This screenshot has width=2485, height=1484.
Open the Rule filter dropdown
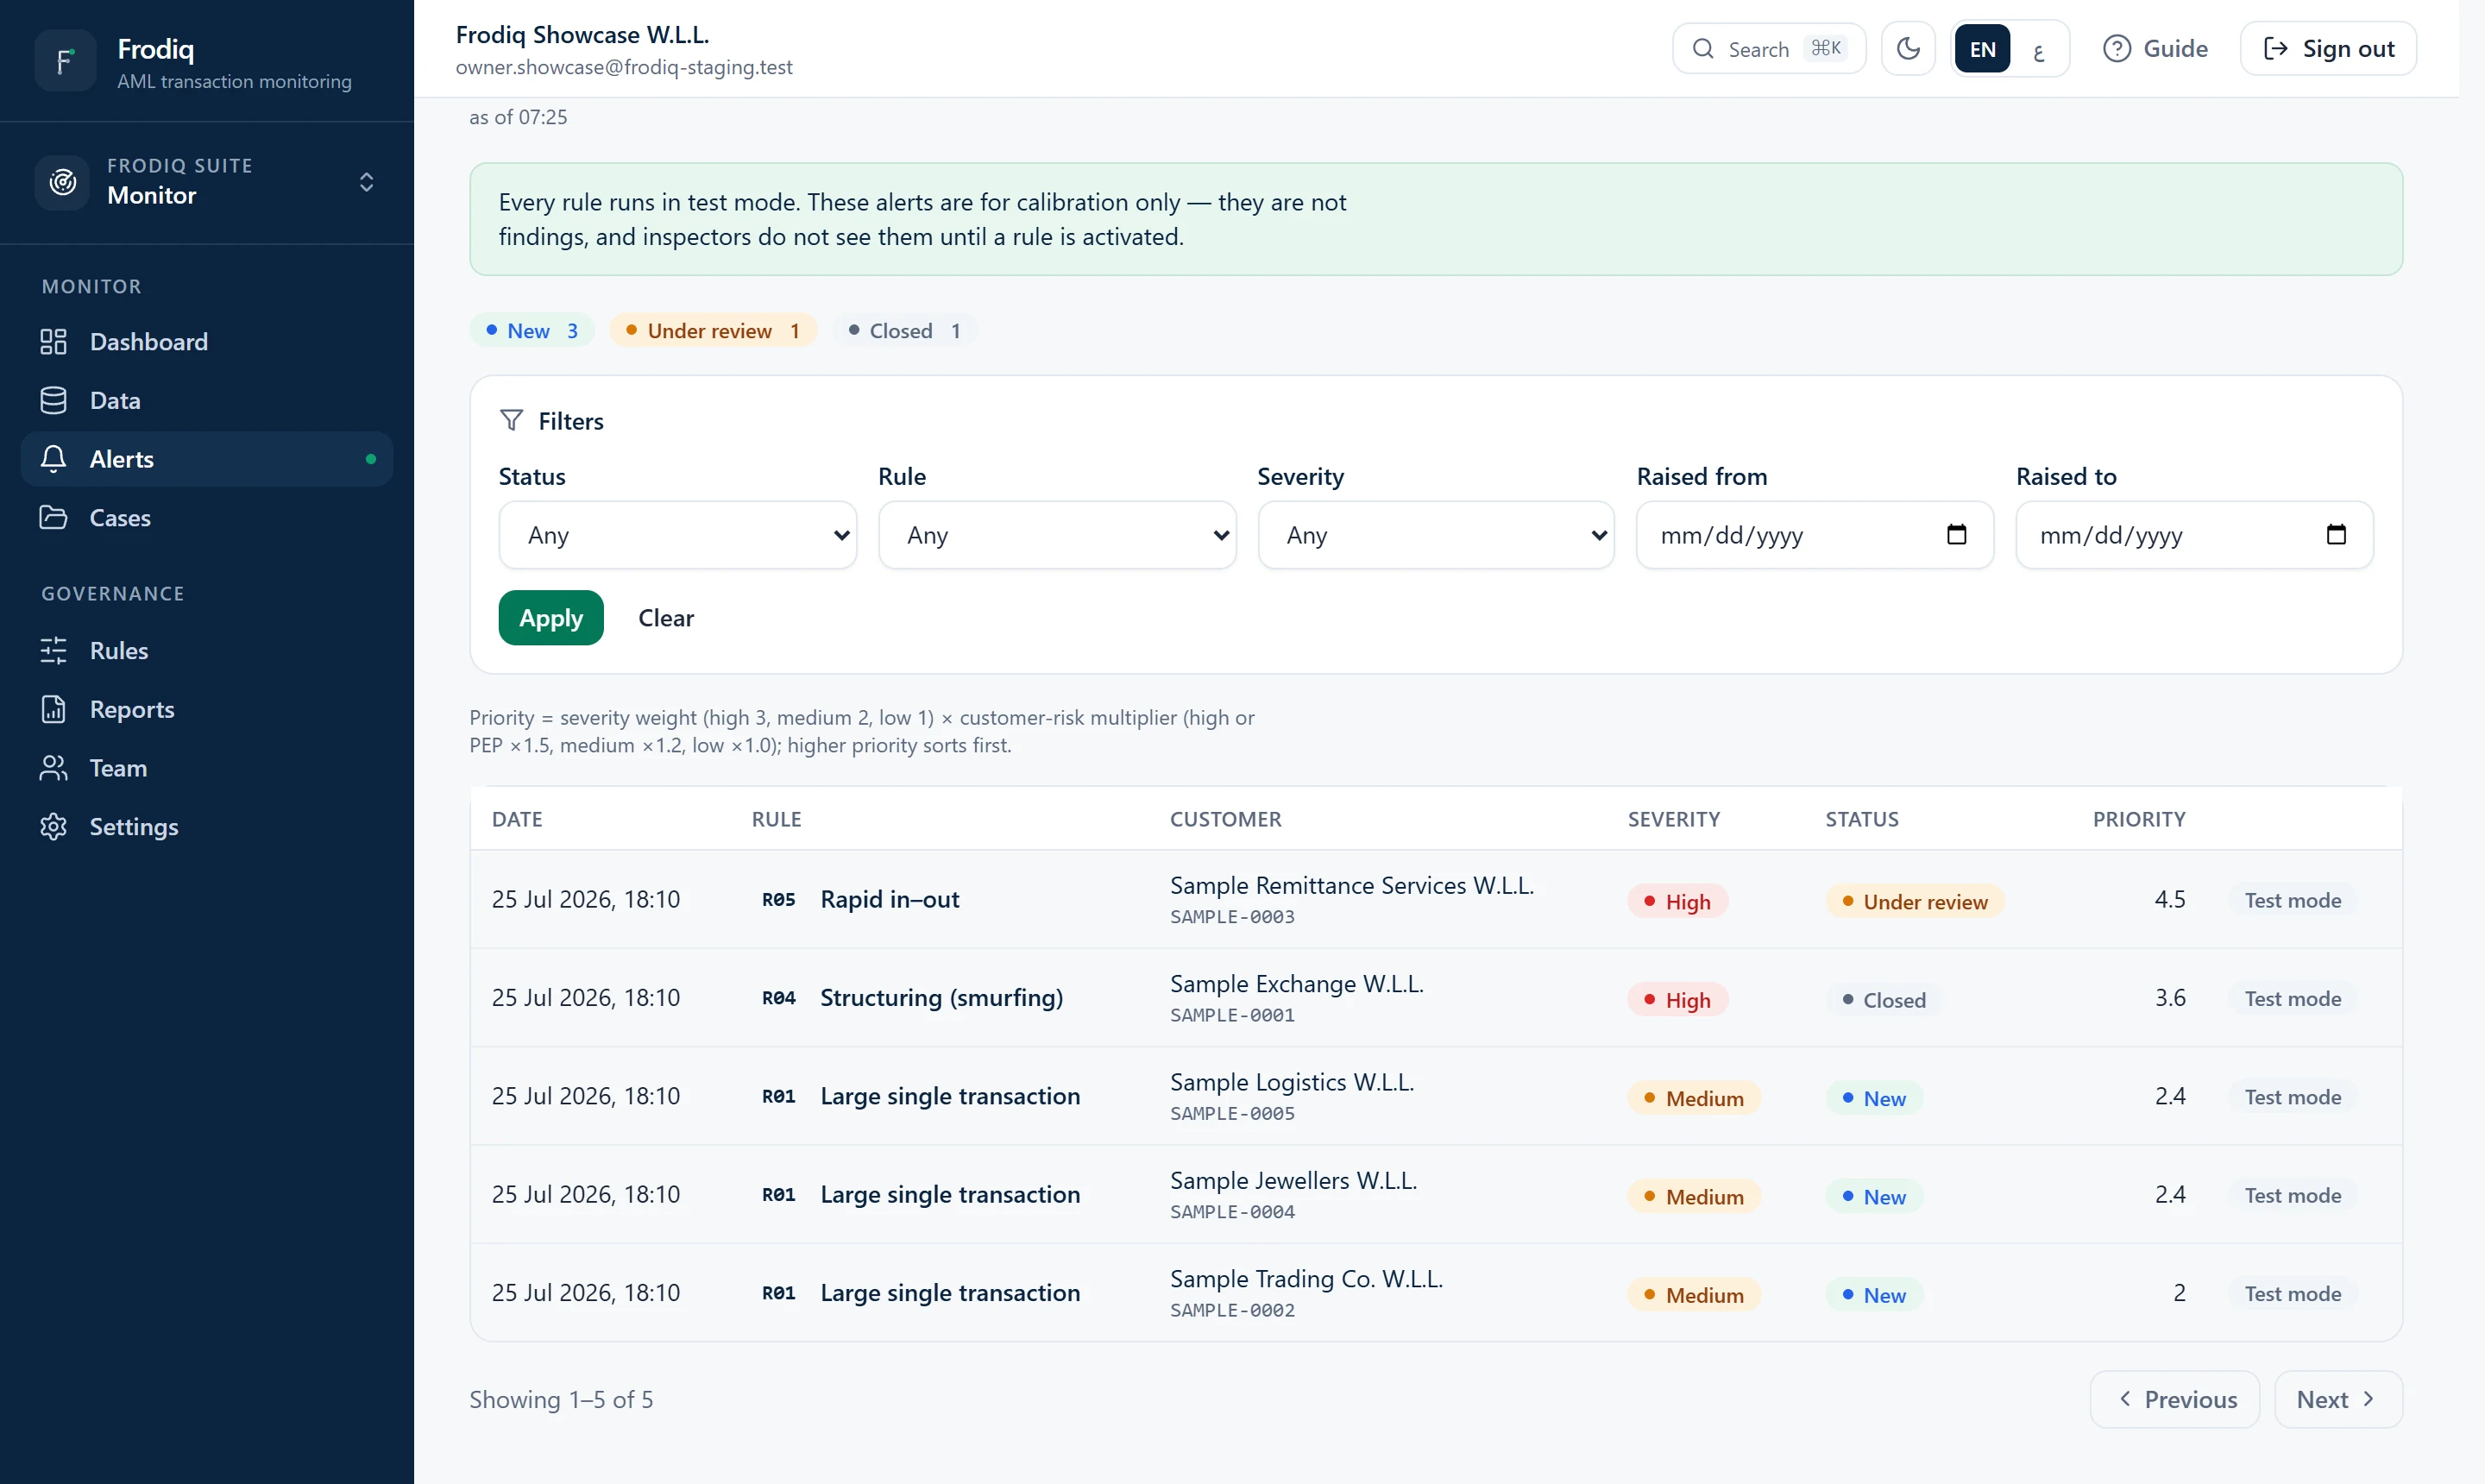pyautogui.click(x=1057, y=535)
